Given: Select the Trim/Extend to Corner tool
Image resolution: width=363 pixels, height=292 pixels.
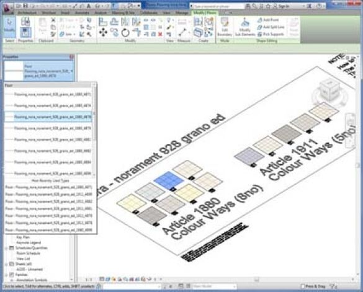Looking at the screenshot, I should (137, 32).
